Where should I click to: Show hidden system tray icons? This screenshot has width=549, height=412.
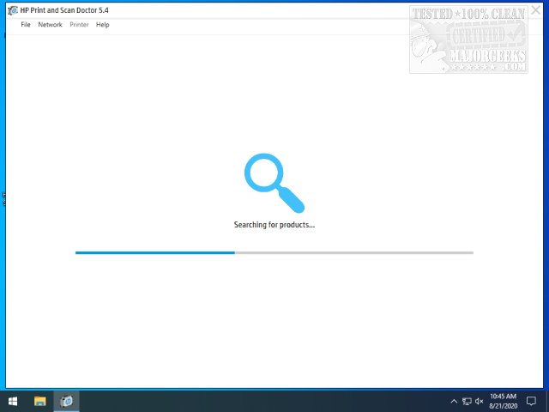454,401
